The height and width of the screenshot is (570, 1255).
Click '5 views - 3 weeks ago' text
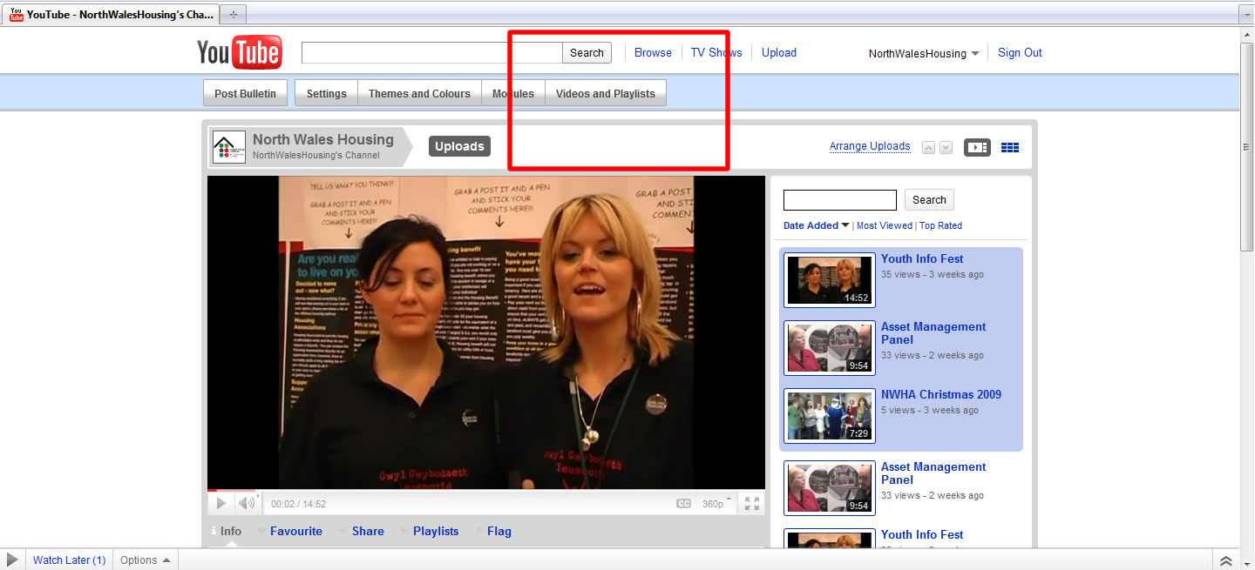pos(929,410)
